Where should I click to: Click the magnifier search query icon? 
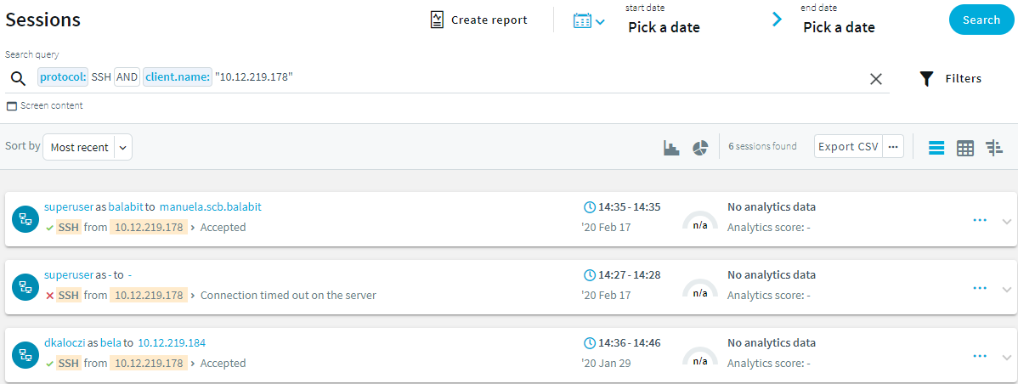[18, 79]
